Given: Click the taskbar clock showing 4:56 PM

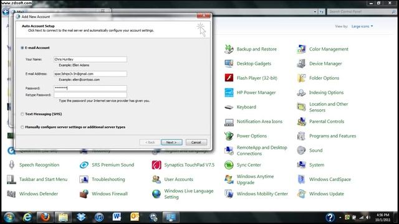Looking at the screenshot, I should [383, 217].
